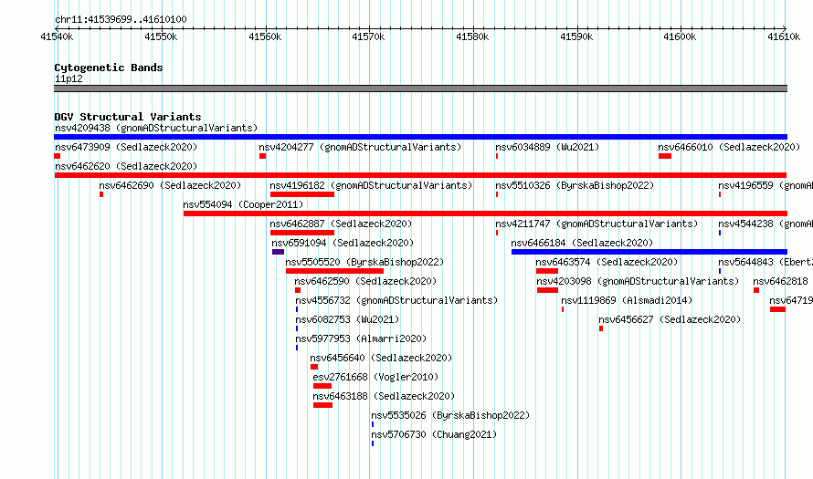
Task: Click the nsv4209438 gnomADStructuralVariants label
Action: tap(156, 128)
